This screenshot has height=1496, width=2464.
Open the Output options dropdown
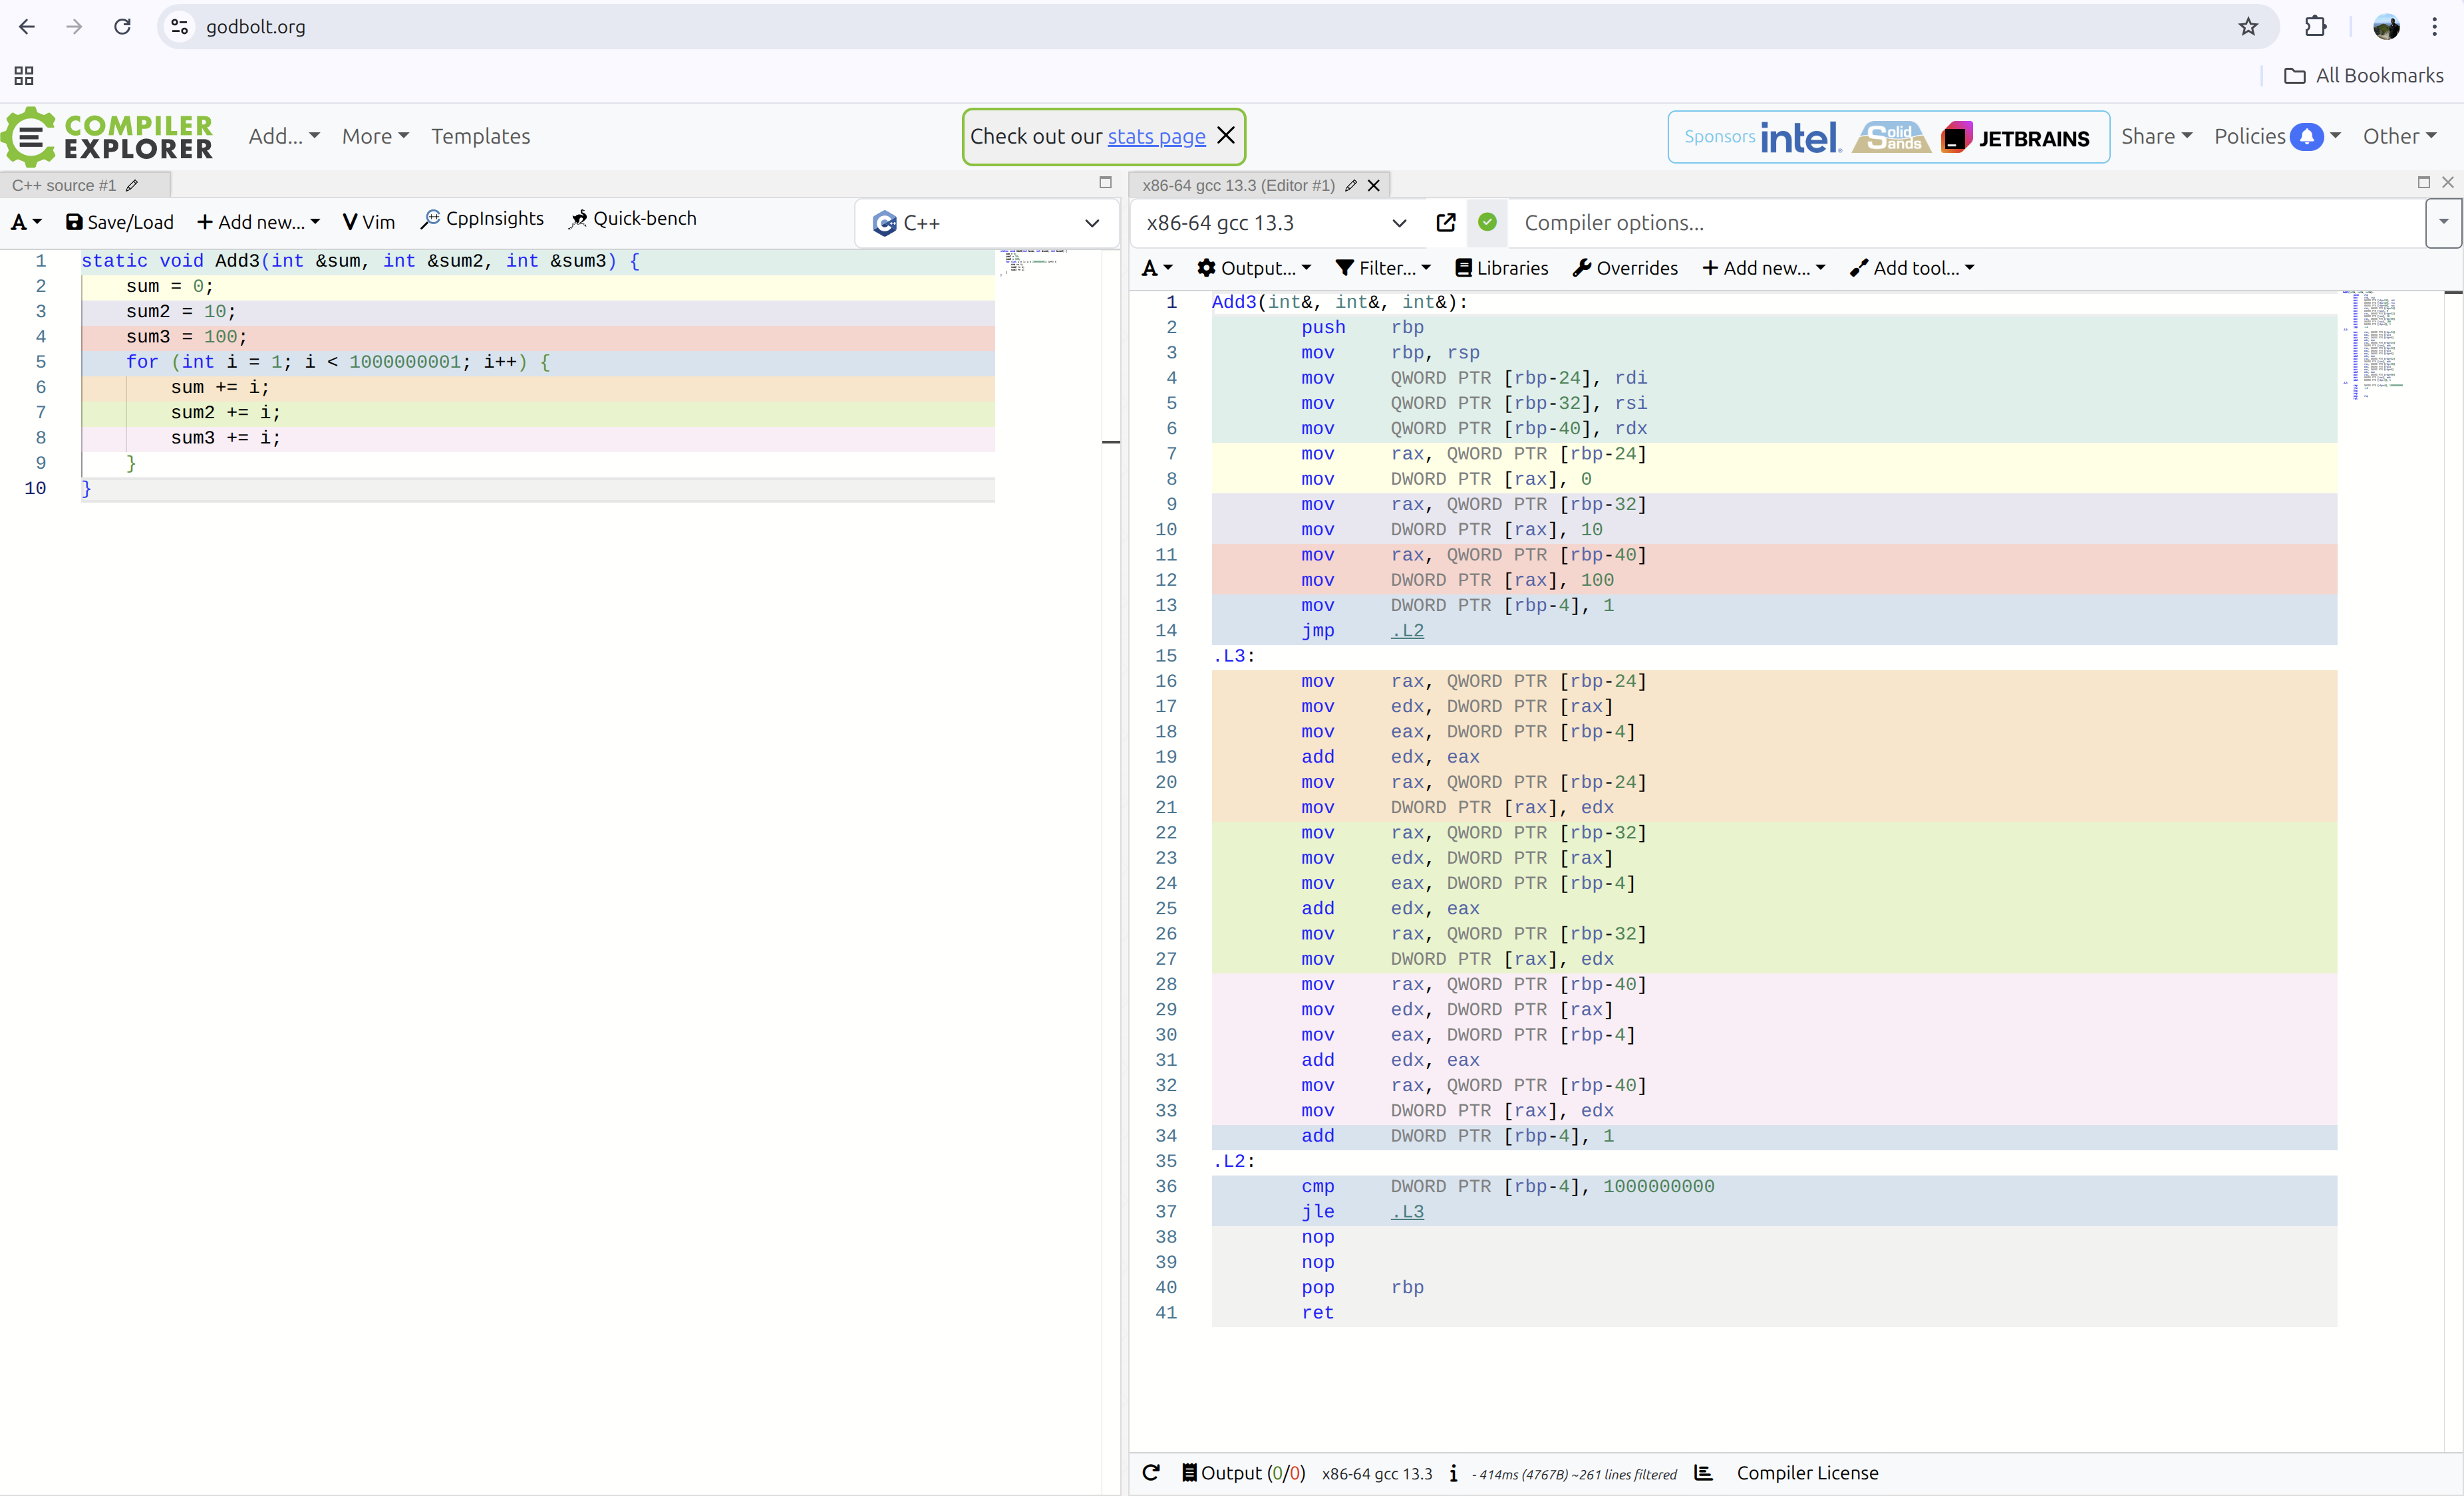point(1254,267)
